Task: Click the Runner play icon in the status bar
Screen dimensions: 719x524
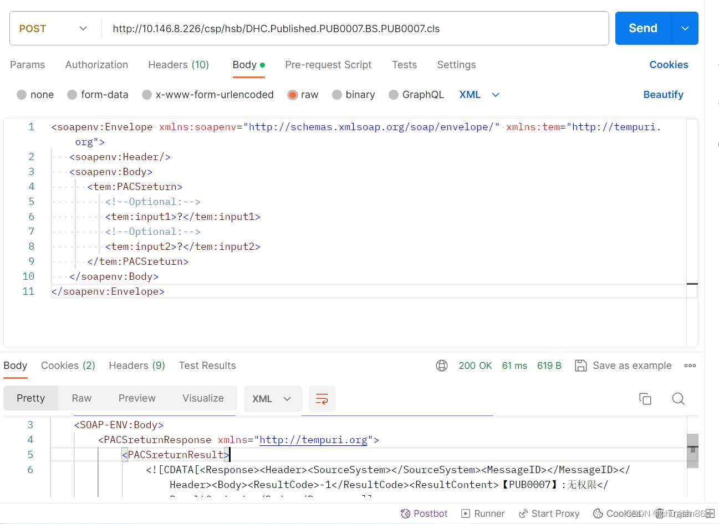Action: point(466,513)
